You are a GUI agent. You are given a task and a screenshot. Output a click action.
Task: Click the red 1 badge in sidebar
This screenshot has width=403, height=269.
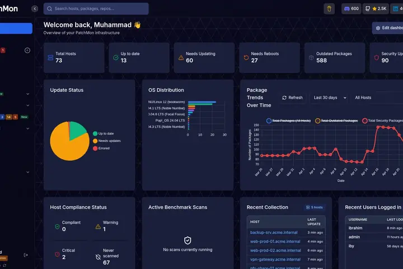click(x=3, y=50)
